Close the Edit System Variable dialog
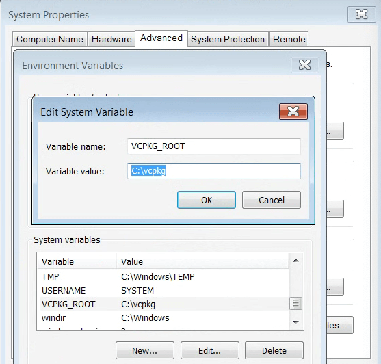Screen dimensions: 381x364 point(293,112)
